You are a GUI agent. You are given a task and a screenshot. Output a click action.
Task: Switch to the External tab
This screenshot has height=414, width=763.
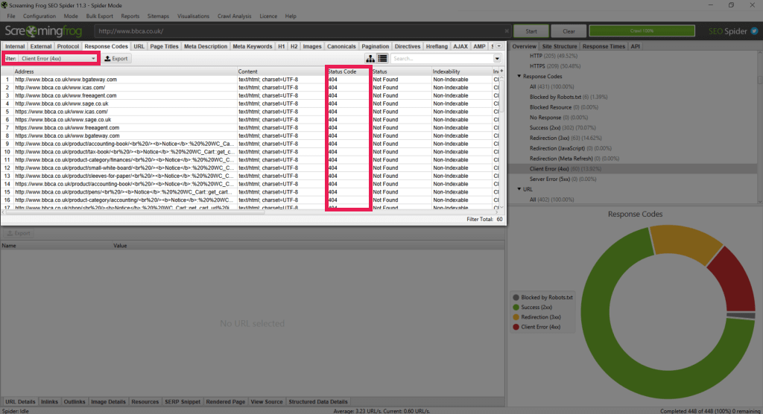pos(41,46)
